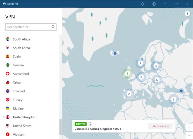Choose United Kingdom from country list
Image resolution: width=193 pixels, height=139 pixels.
pyautogui.click(x=25, y=117)
